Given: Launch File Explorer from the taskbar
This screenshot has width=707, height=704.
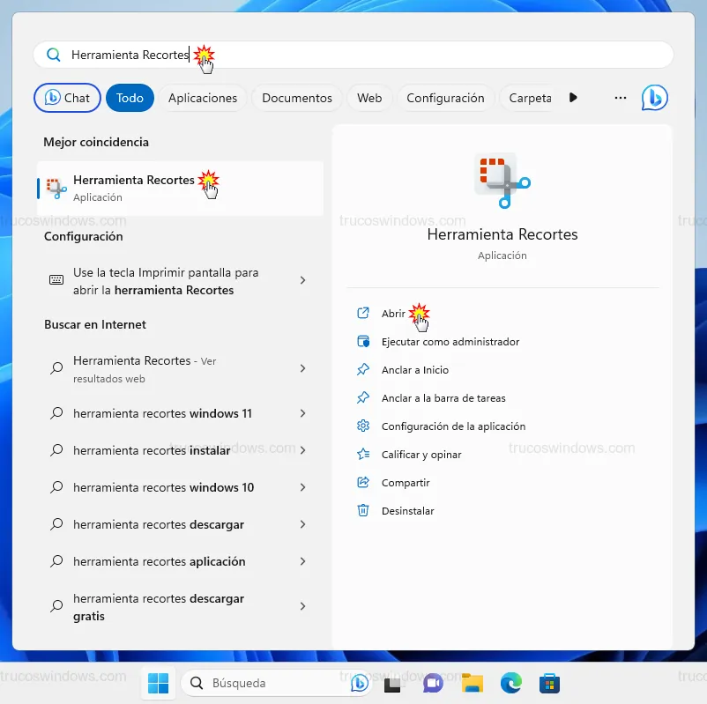Looking at the screenshot, I should tap(473, 683).
